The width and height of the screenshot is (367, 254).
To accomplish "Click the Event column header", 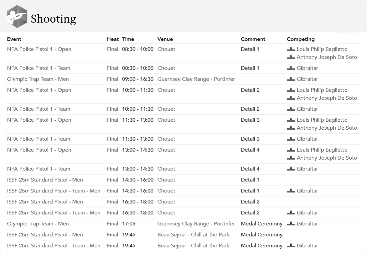I will coord(14,39).
